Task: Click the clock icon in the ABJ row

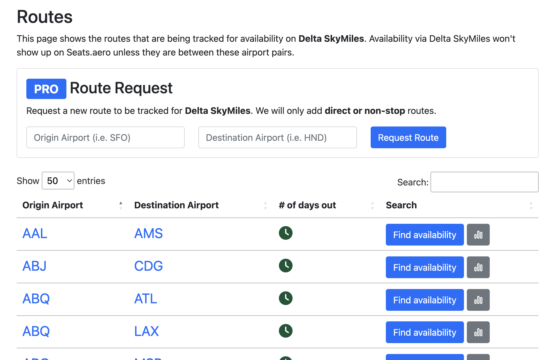Action: tap(286, 266)
